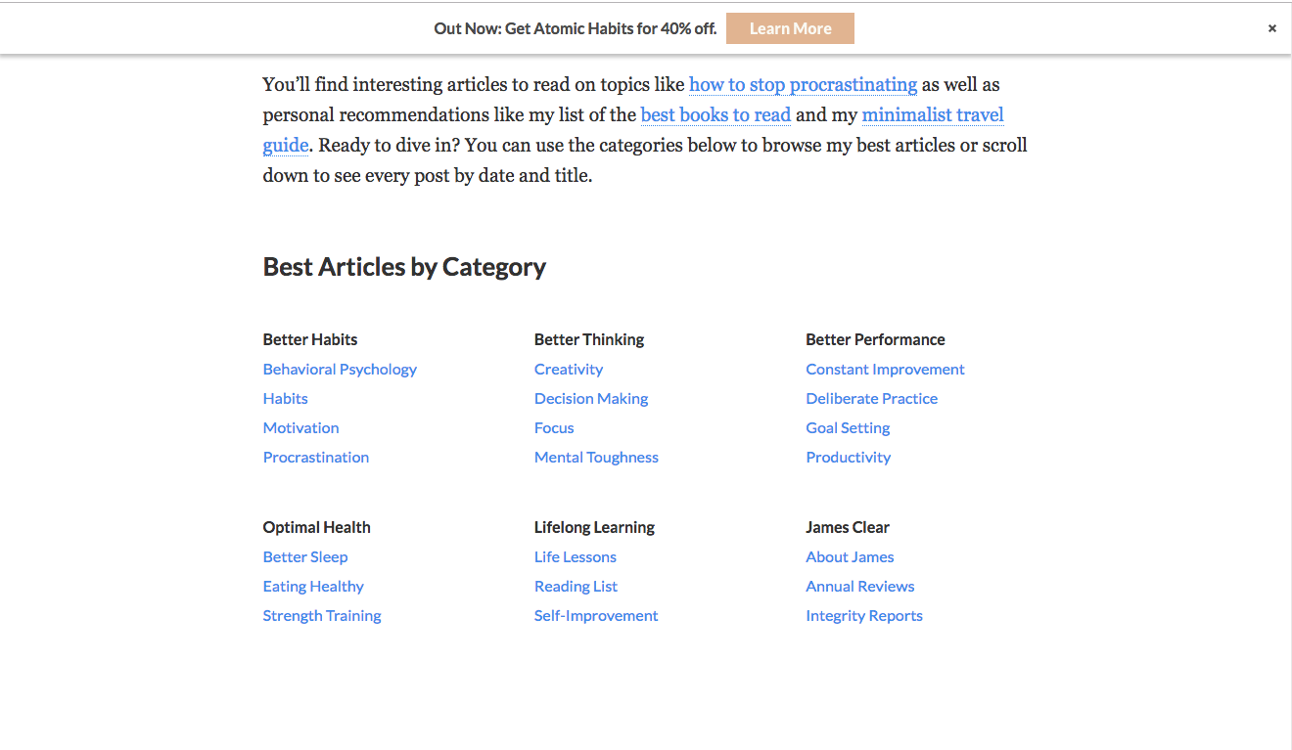Open the Behavioral Psychology category

(x=340, y=370)
